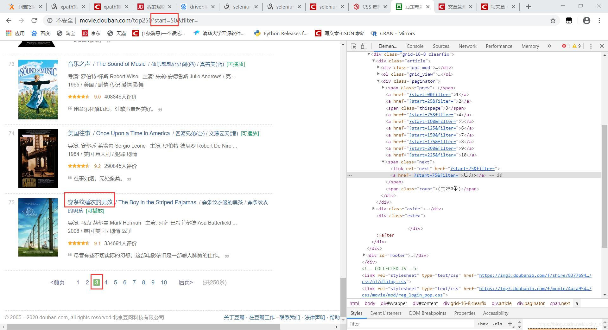The width and height of the screenshot is (608, 330).
Task: Open the 清华大学开源软件 bookmark
Action: [219, 33]
